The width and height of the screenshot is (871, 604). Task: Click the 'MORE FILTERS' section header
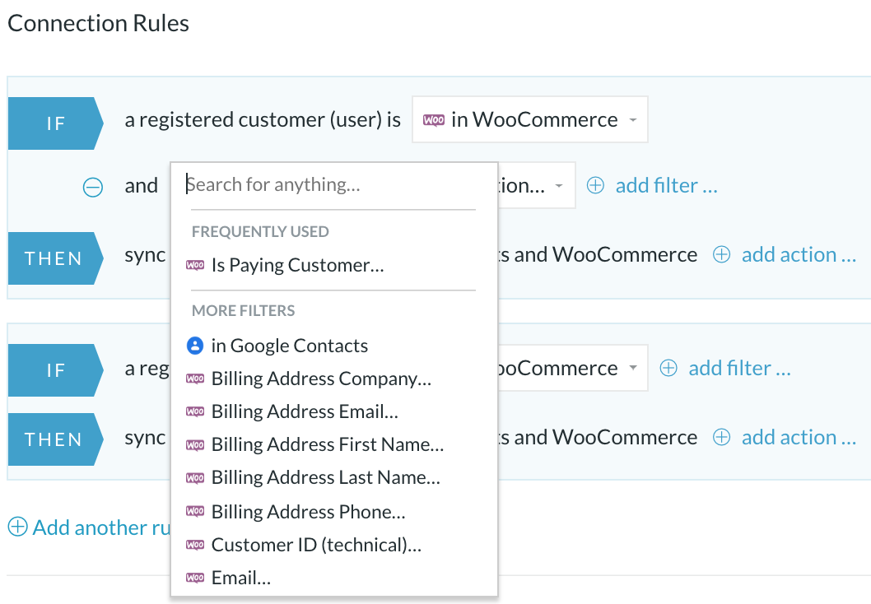(243, 310)
